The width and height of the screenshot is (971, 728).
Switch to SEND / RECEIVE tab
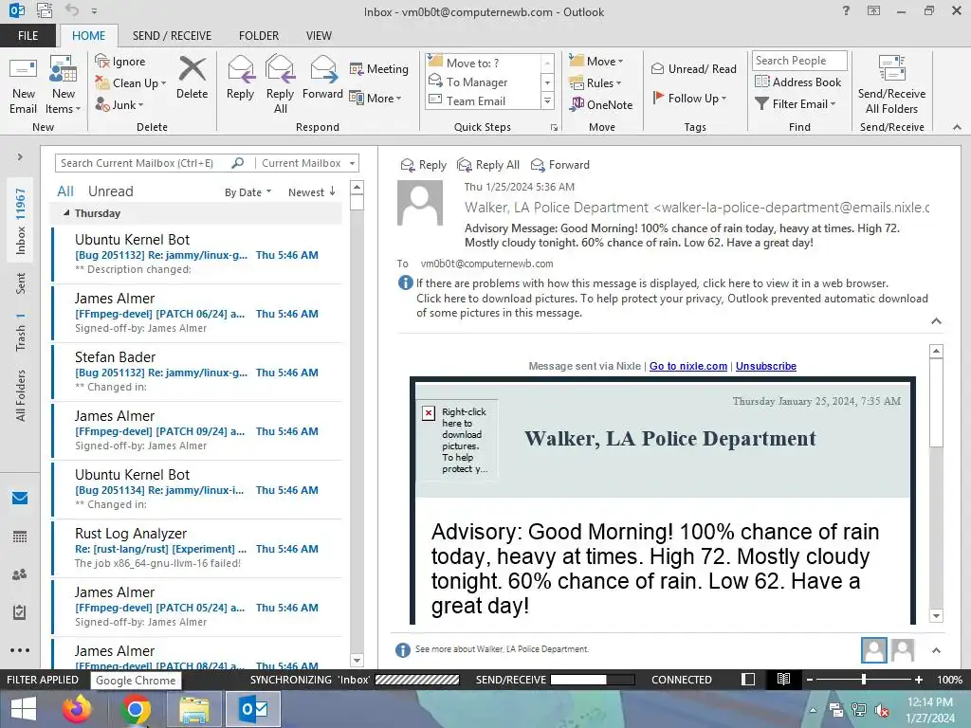pos(172,36)
